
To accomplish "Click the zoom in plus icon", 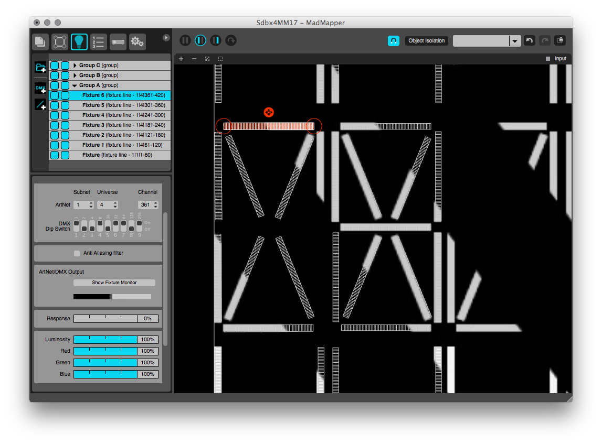I will point(181,59).
